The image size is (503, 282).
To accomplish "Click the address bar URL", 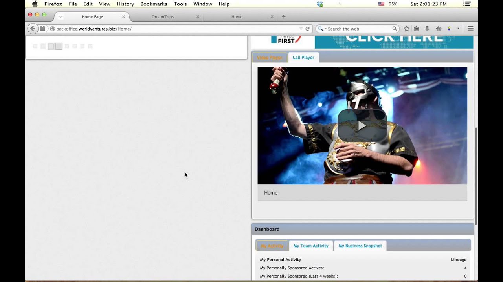I will coord(94,29).
